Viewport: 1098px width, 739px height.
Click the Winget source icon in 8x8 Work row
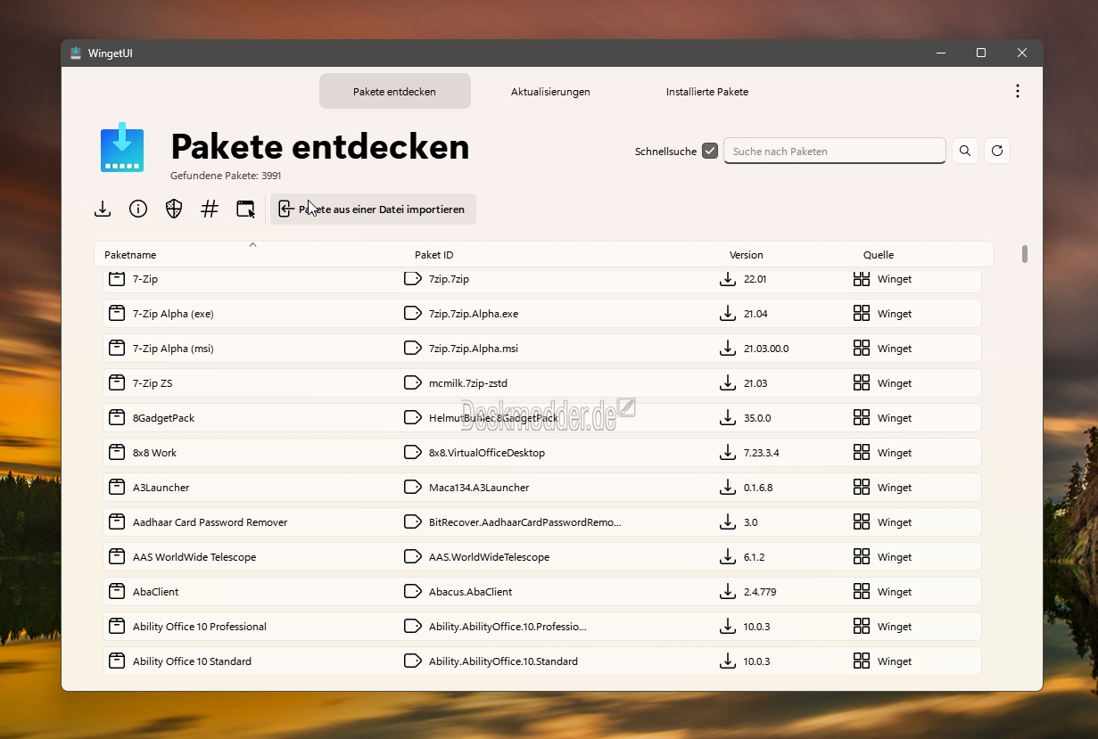pos(862,453)
